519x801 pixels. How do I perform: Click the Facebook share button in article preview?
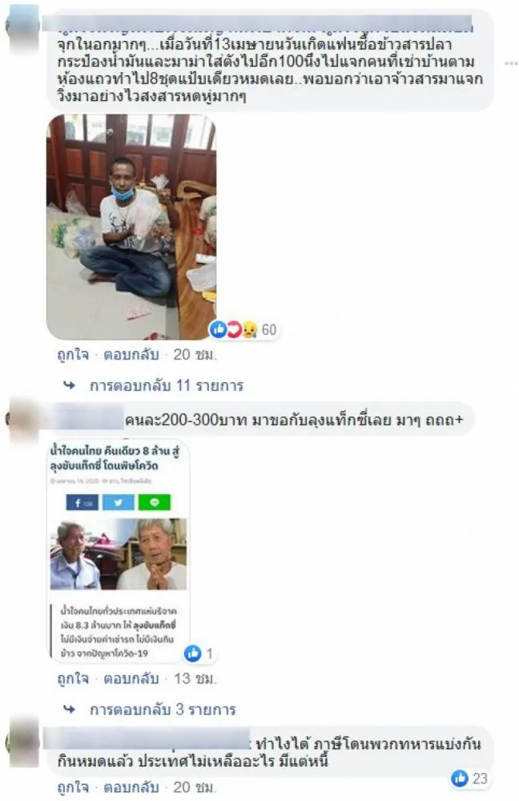(x=82, y=503)
